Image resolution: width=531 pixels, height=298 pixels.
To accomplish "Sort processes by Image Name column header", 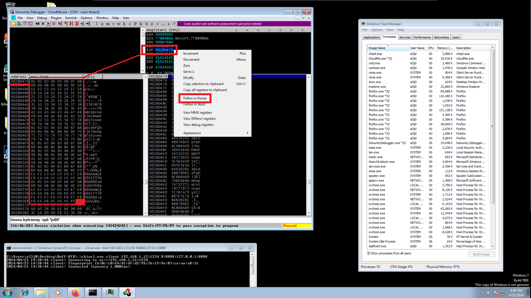I will point(388,48).
